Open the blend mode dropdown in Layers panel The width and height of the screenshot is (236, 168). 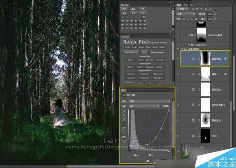(186, 14)
